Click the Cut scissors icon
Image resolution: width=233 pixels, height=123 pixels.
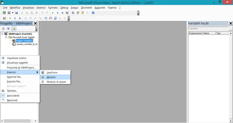pos(22,13)
